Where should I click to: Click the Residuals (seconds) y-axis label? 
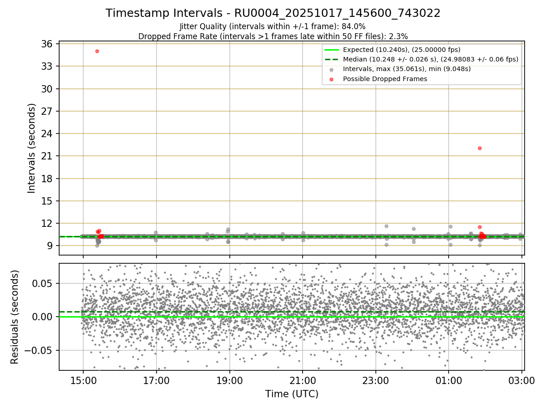15,317
